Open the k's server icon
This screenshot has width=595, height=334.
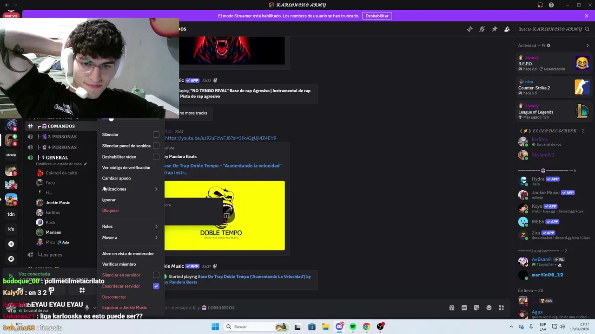(11, 229)
